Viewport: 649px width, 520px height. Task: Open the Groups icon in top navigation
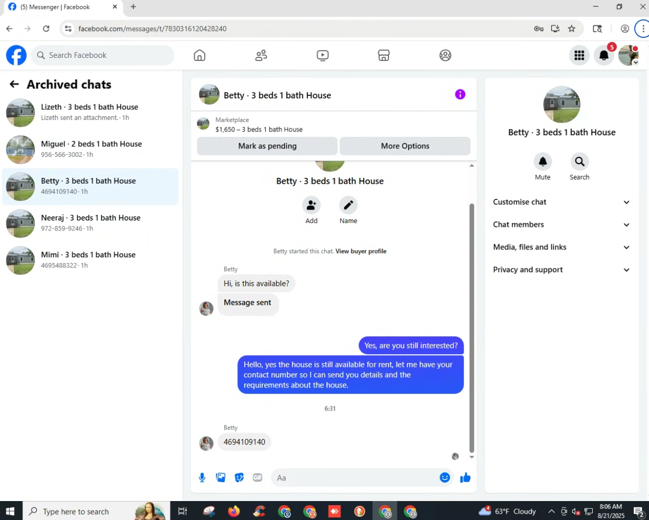[x=445, y=55]
